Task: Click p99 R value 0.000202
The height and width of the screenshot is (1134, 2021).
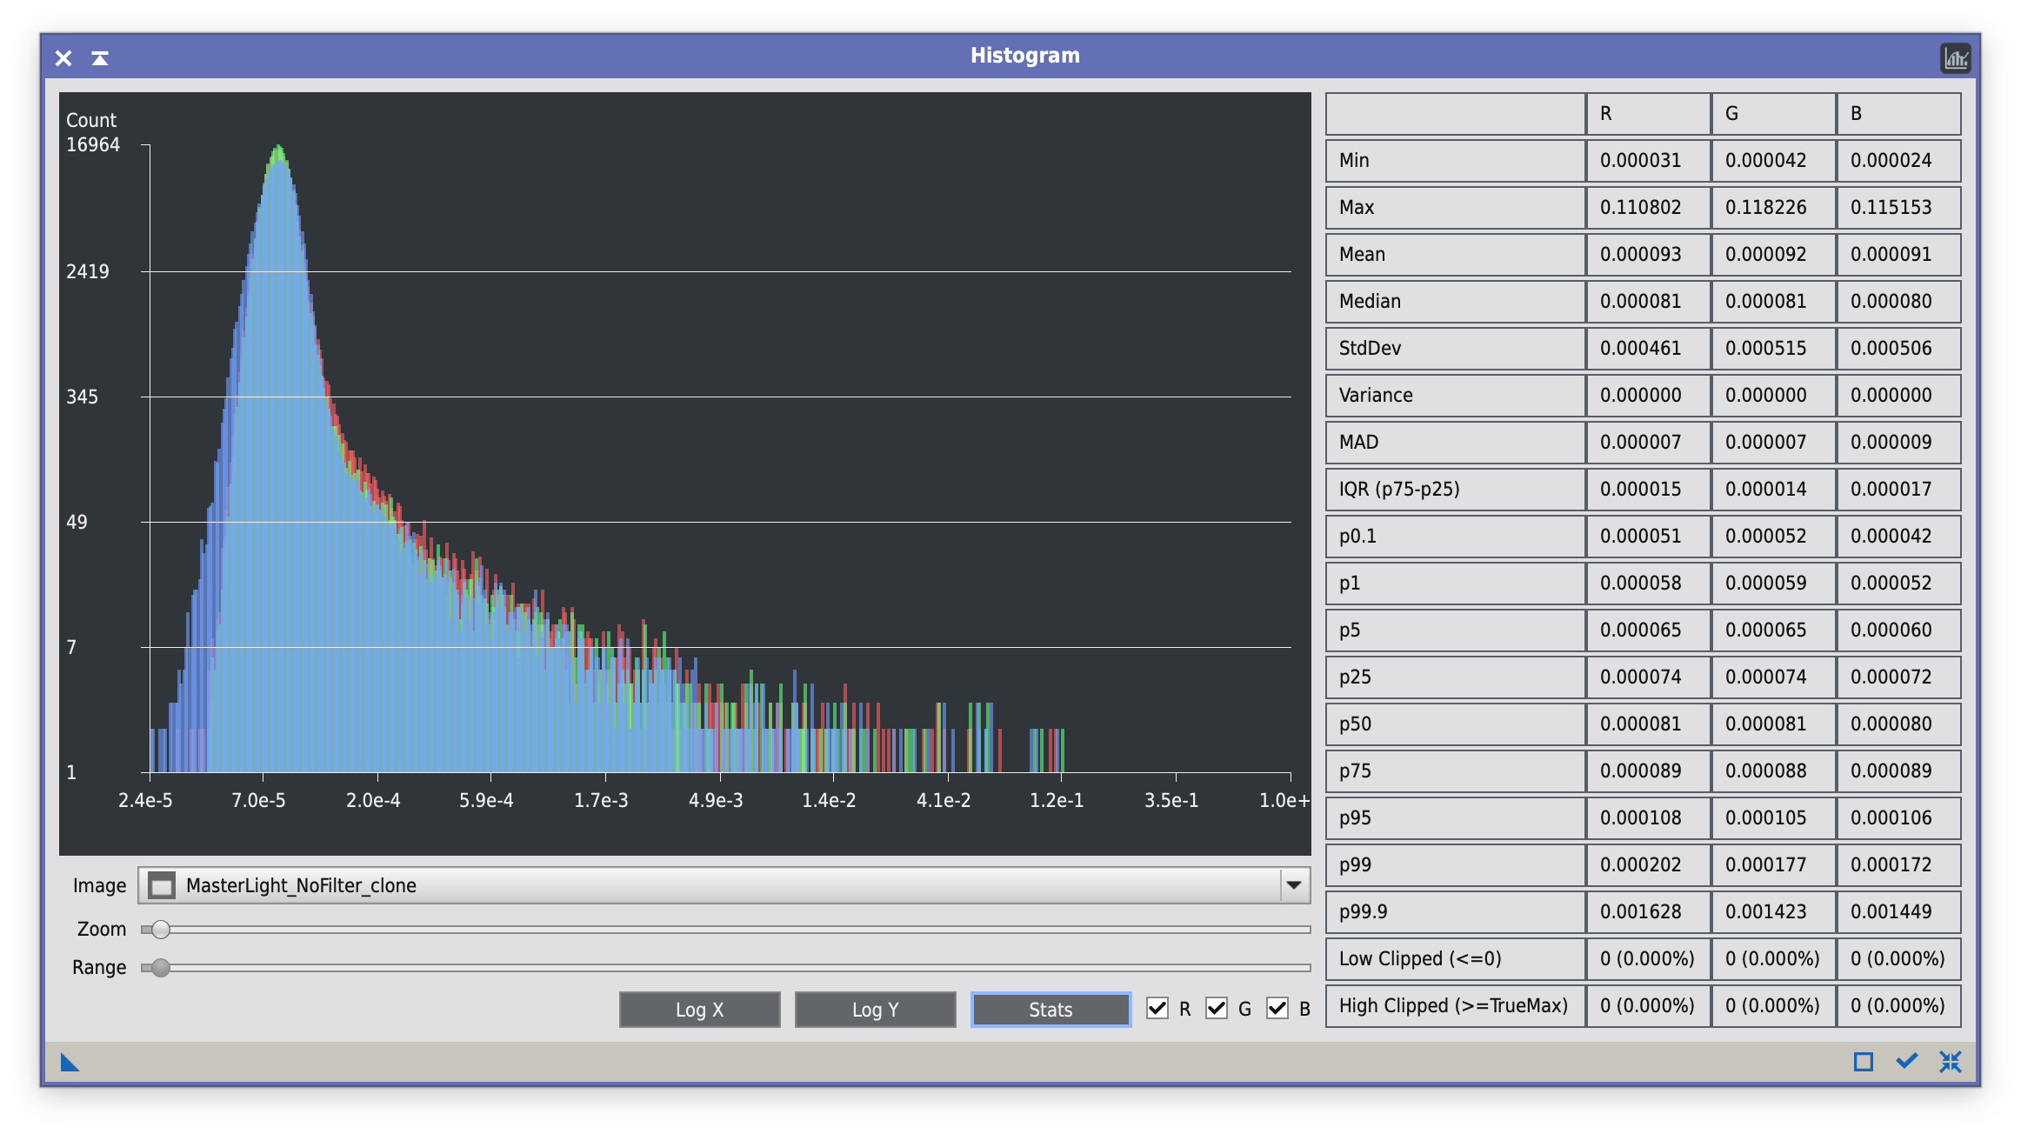Action: tap(1648, 865)
